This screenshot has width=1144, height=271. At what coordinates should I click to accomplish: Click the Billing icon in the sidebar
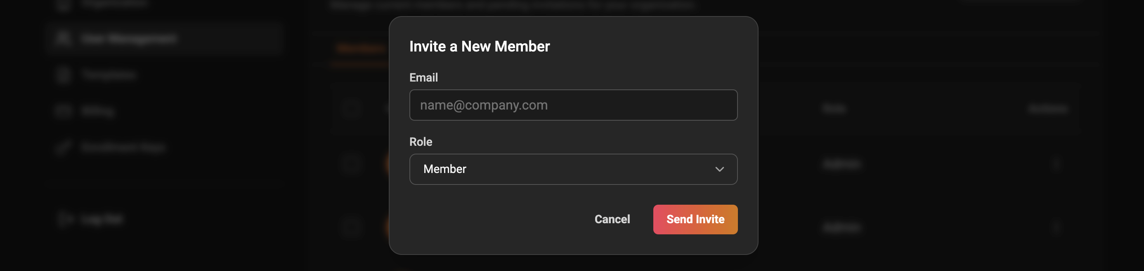click(x=64, y=111)
